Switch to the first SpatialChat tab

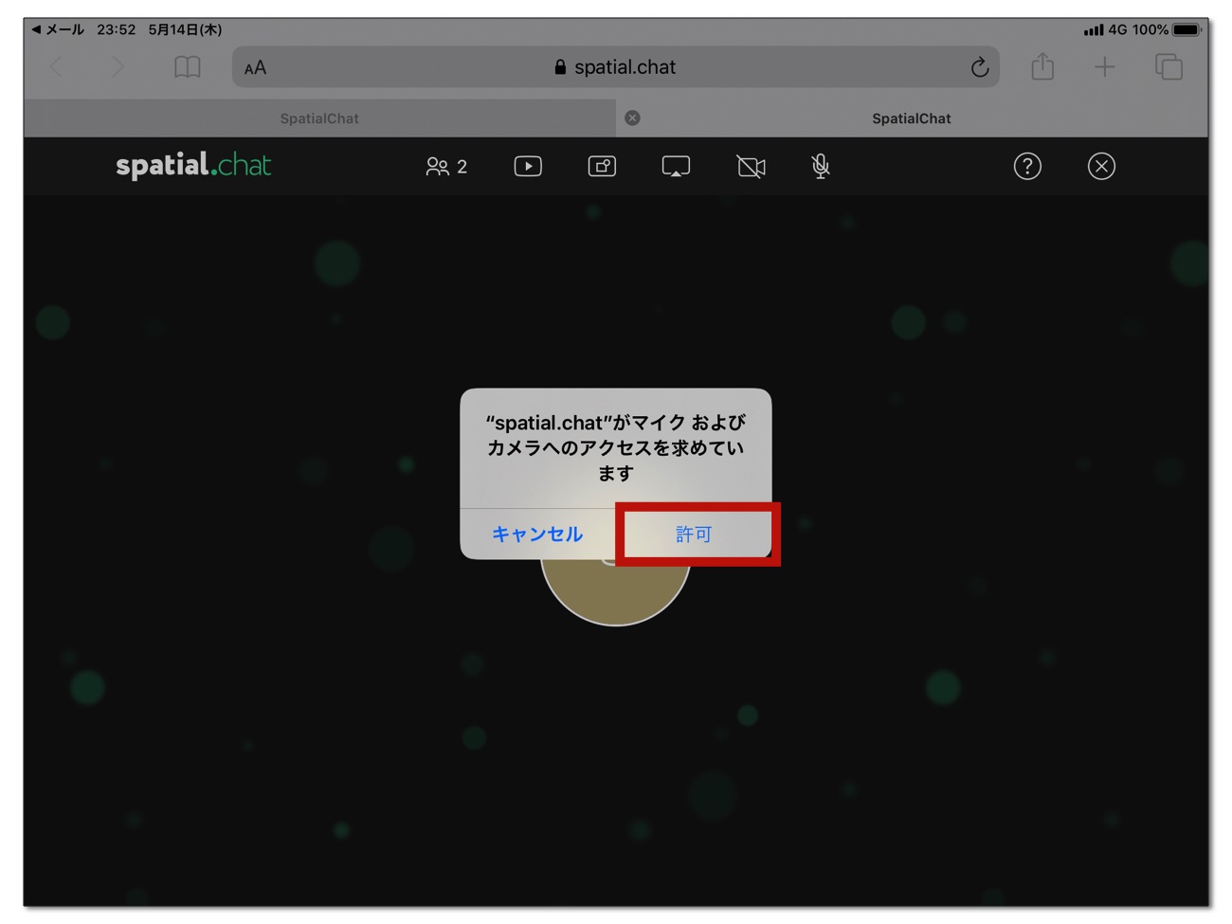pos(319,118)
